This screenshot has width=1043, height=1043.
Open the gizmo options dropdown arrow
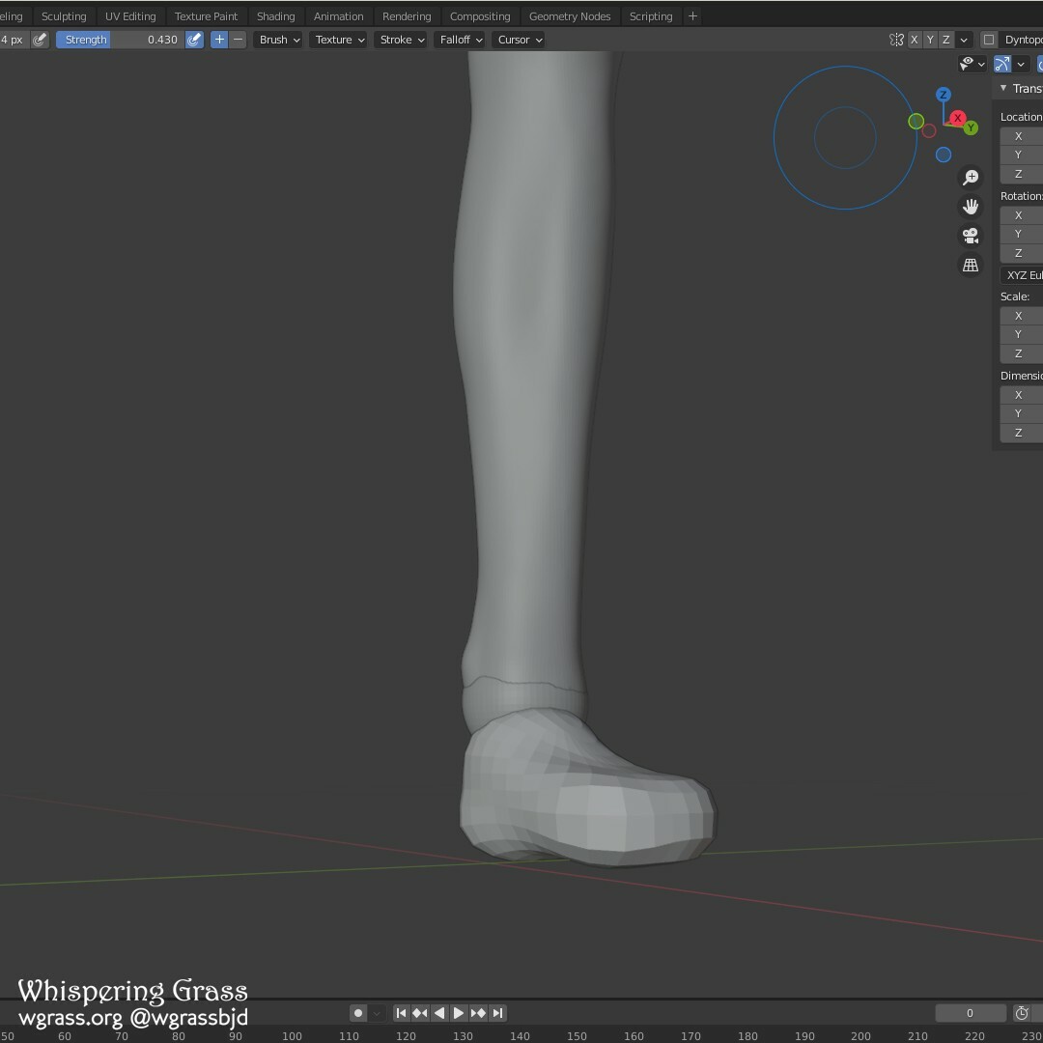tap(1021, 64)
